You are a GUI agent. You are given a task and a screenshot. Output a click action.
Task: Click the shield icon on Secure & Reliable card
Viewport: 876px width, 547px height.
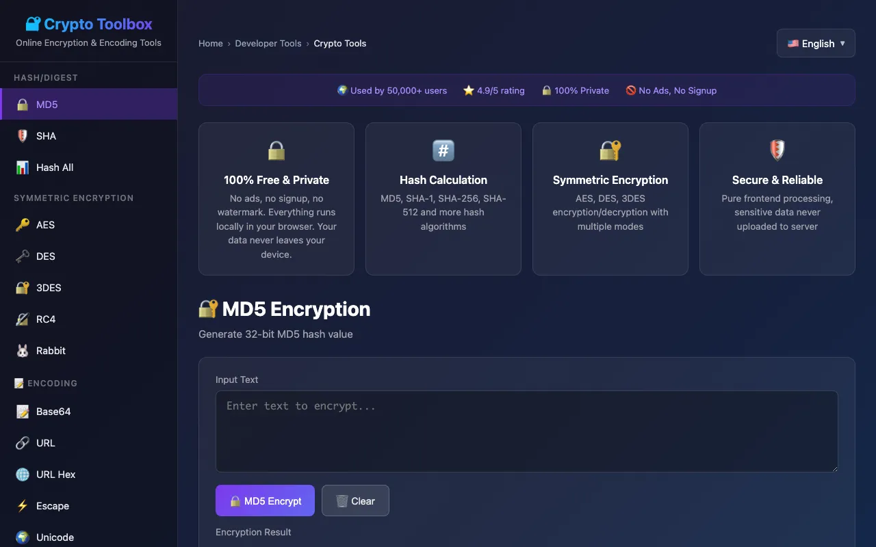777,150
